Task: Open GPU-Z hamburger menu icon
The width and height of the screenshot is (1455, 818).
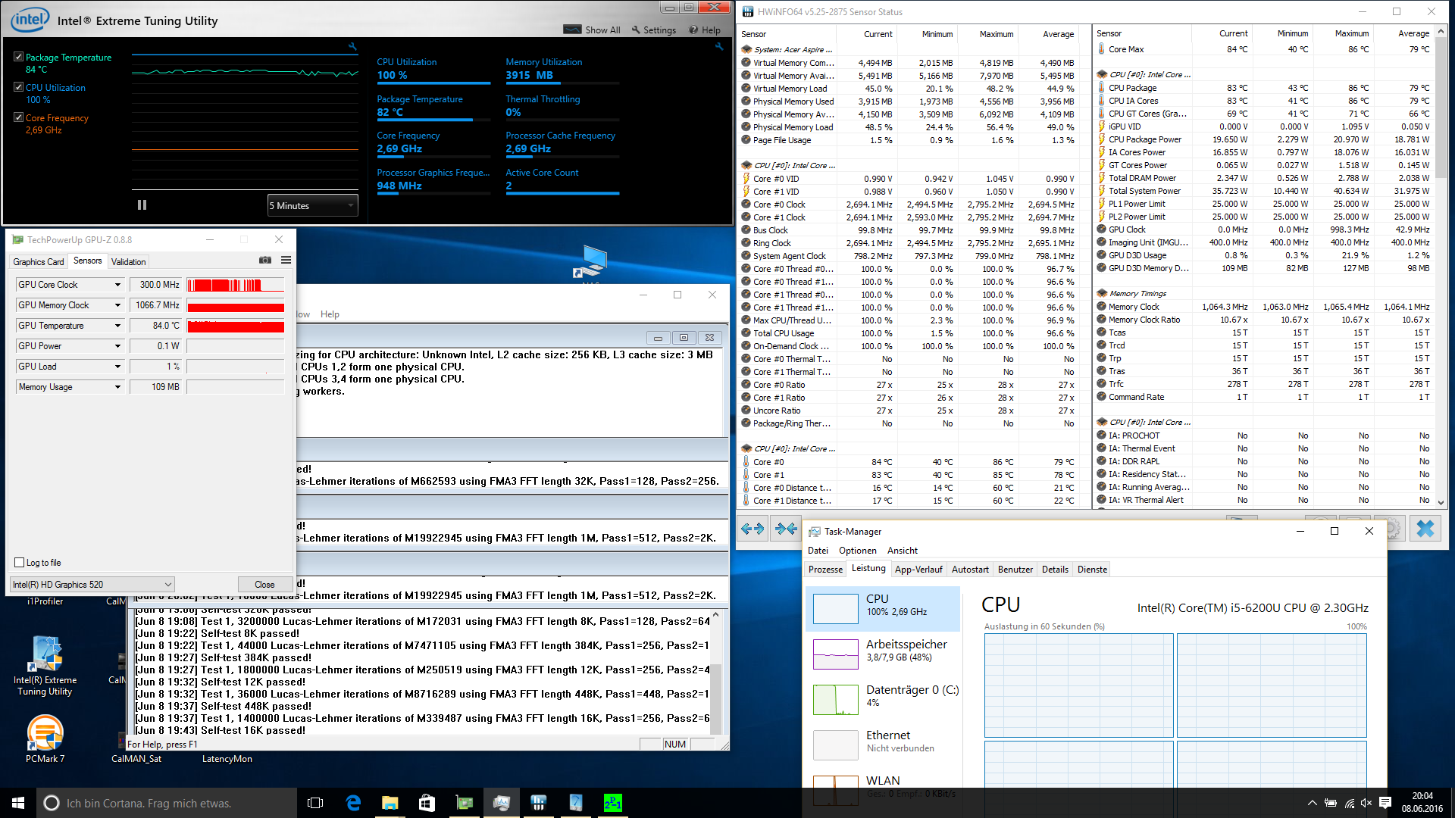Action: pos(286,261)
